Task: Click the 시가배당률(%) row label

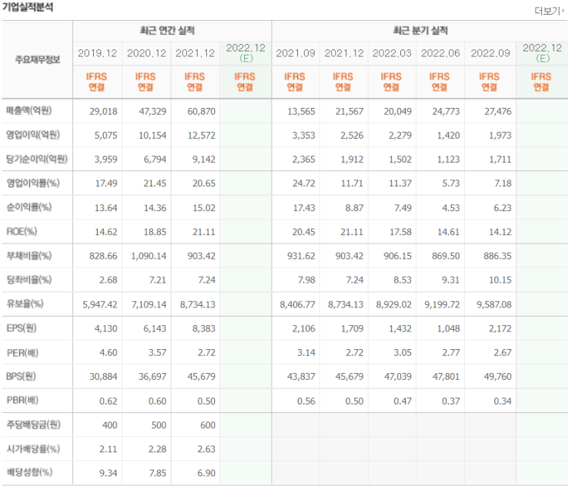Action: coord(33,448)
